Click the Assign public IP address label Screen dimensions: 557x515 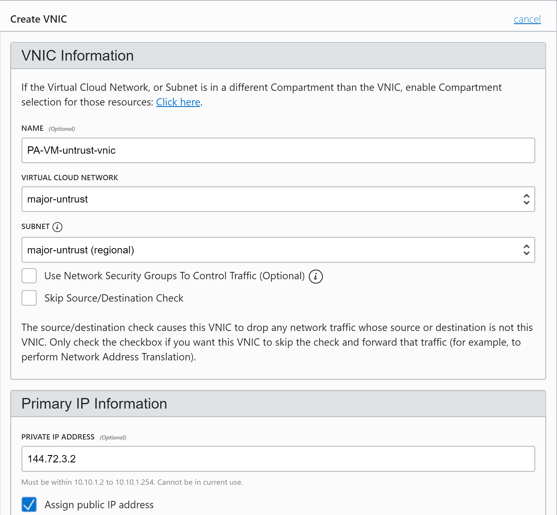tap(99, 505)
